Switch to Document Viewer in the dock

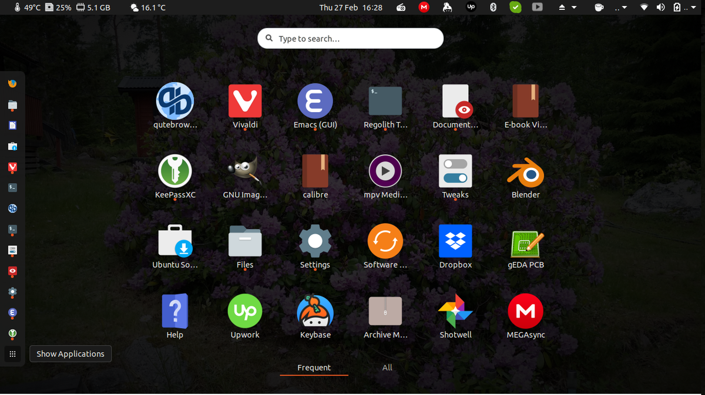[12, 271]
